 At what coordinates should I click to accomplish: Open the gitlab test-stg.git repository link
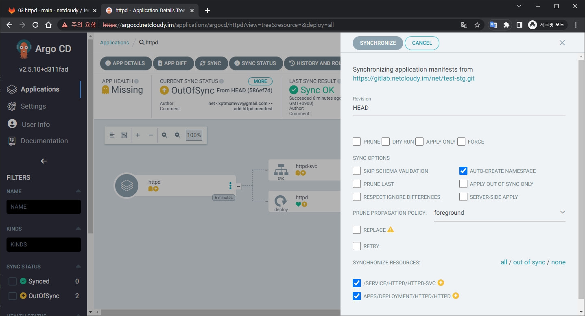click(414, 78)
